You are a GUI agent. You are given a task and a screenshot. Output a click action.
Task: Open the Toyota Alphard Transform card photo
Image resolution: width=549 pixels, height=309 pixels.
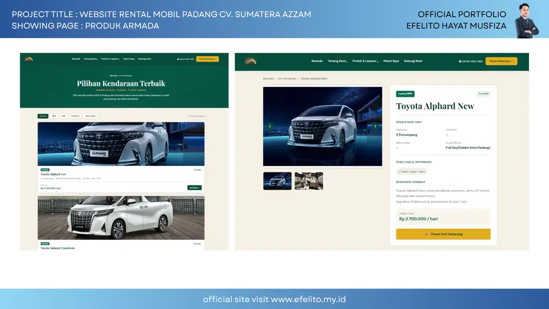[x=121, y=217]
